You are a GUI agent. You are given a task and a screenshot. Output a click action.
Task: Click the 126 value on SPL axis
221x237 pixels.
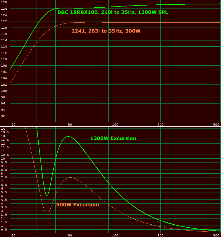tap(4, 9)
